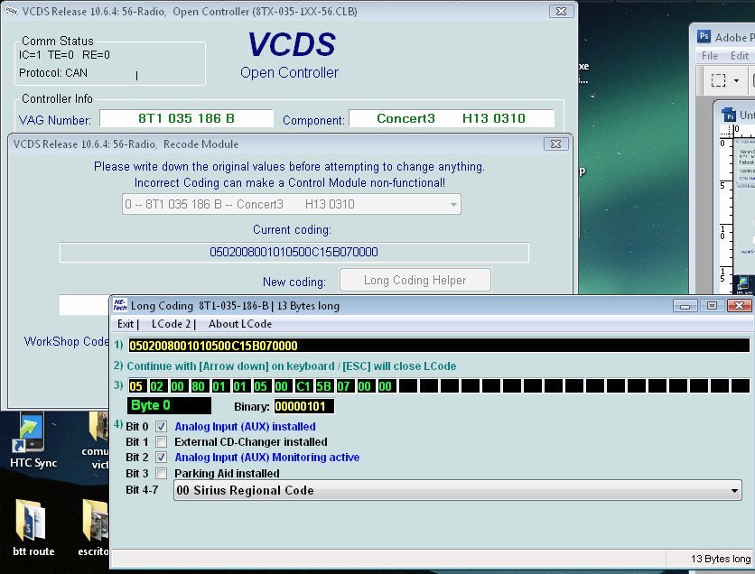Open the escrito desktop folder
755x574 pixels.
click(x=95, y=528)
